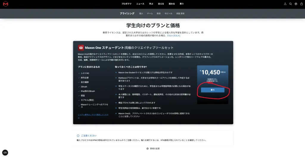Click the iPad用のZBrush list item

88,91
